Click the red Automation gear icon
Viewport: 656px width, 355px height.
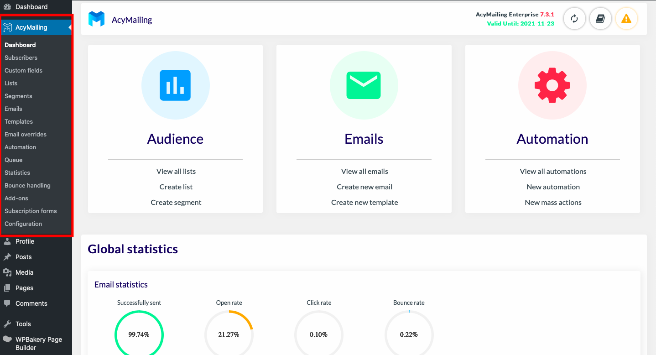(x=552, y=85)
